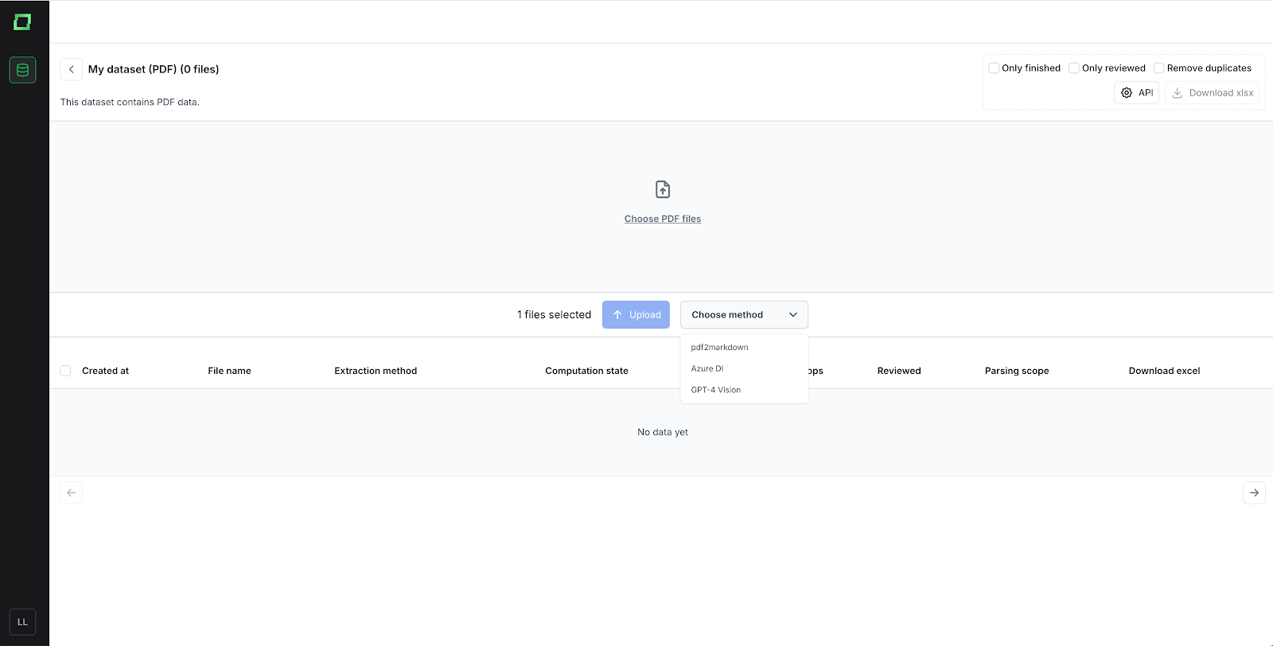Select pdf2markdown from the method list
Screen dimensions: 1273x646
(744, 348)
